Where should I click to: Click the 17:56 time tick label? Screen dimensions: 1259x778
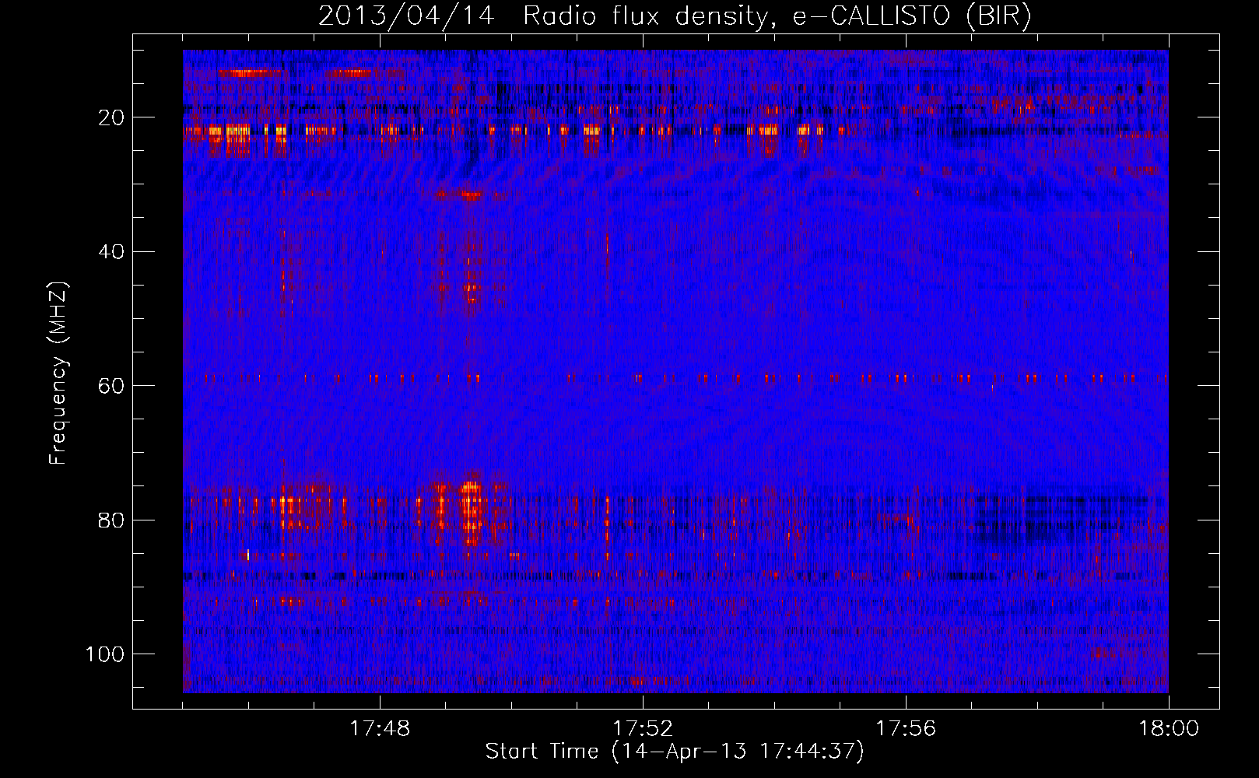click(x=906, y=729)
